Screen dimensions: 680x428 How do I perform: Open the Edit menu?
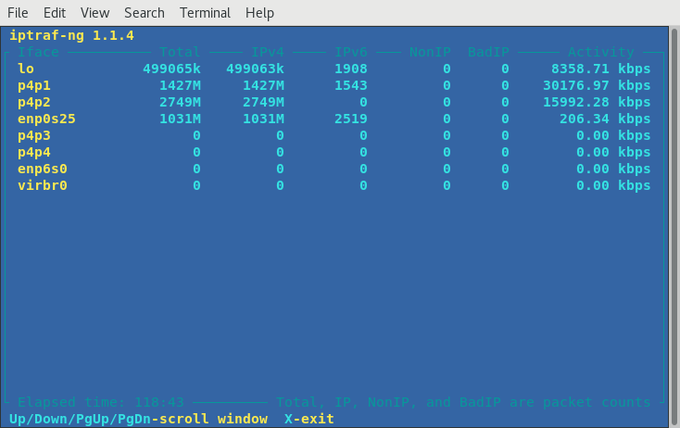(x=55, y=13)
